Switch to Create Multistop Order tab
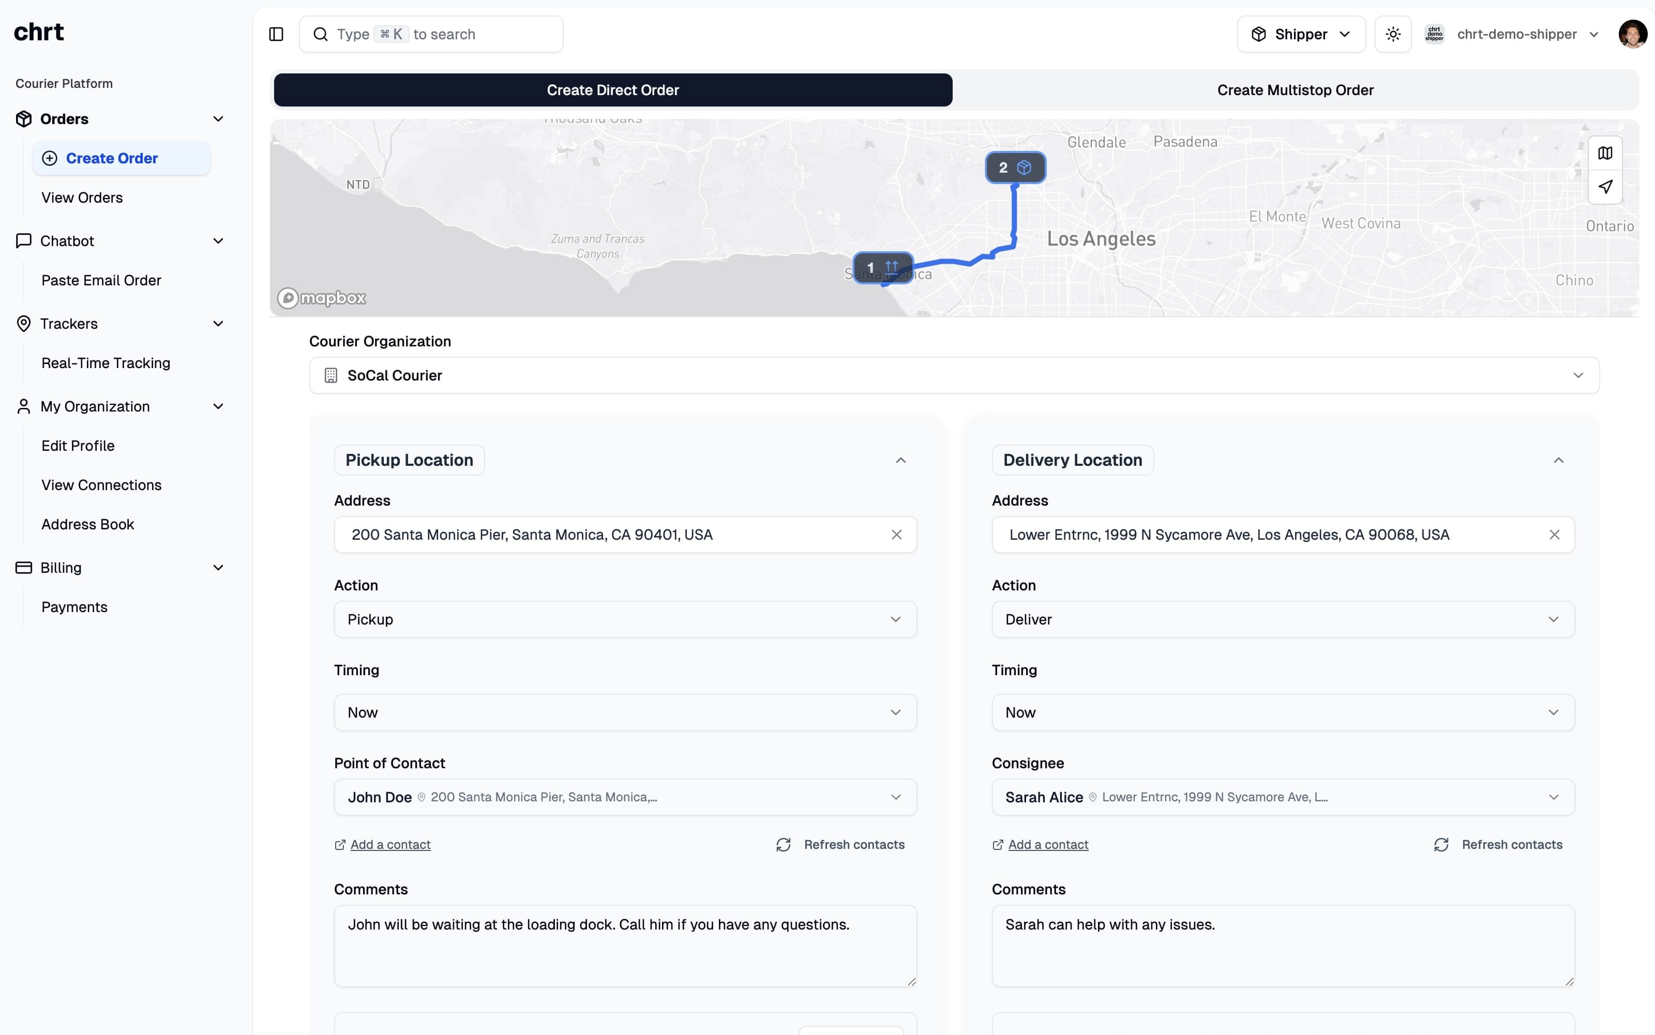 (x=1295, y=89)
